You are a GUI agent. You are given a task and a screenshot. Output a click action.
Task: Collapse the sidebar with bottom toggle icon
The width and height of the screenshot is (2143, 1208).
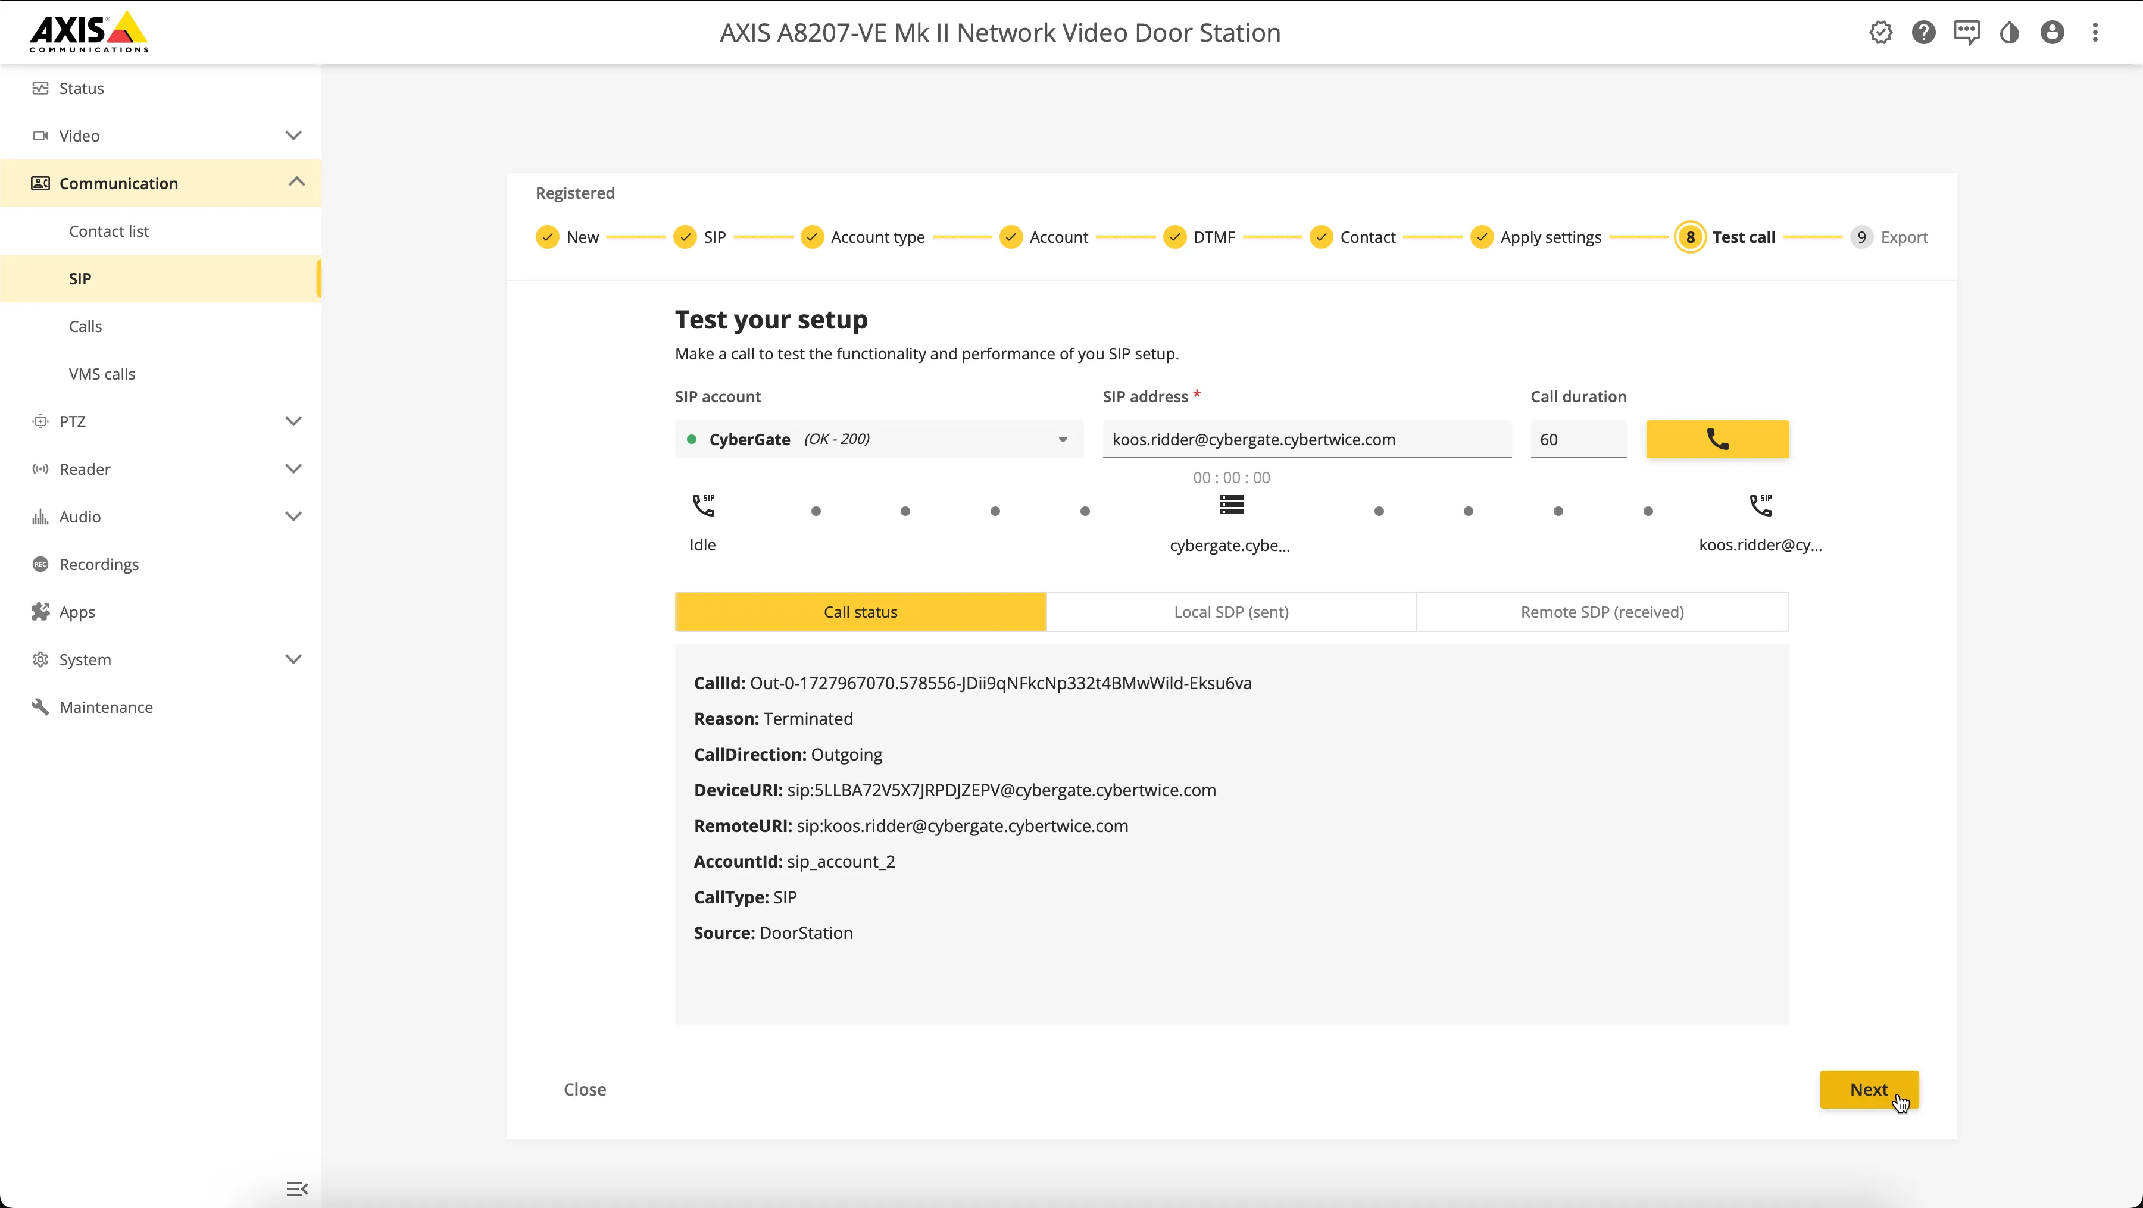[297, 1189]
